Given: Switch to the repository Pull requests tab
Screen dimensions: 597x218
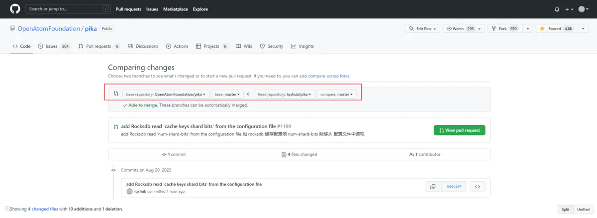Looking at the screenshot, I should coord(99,46).
